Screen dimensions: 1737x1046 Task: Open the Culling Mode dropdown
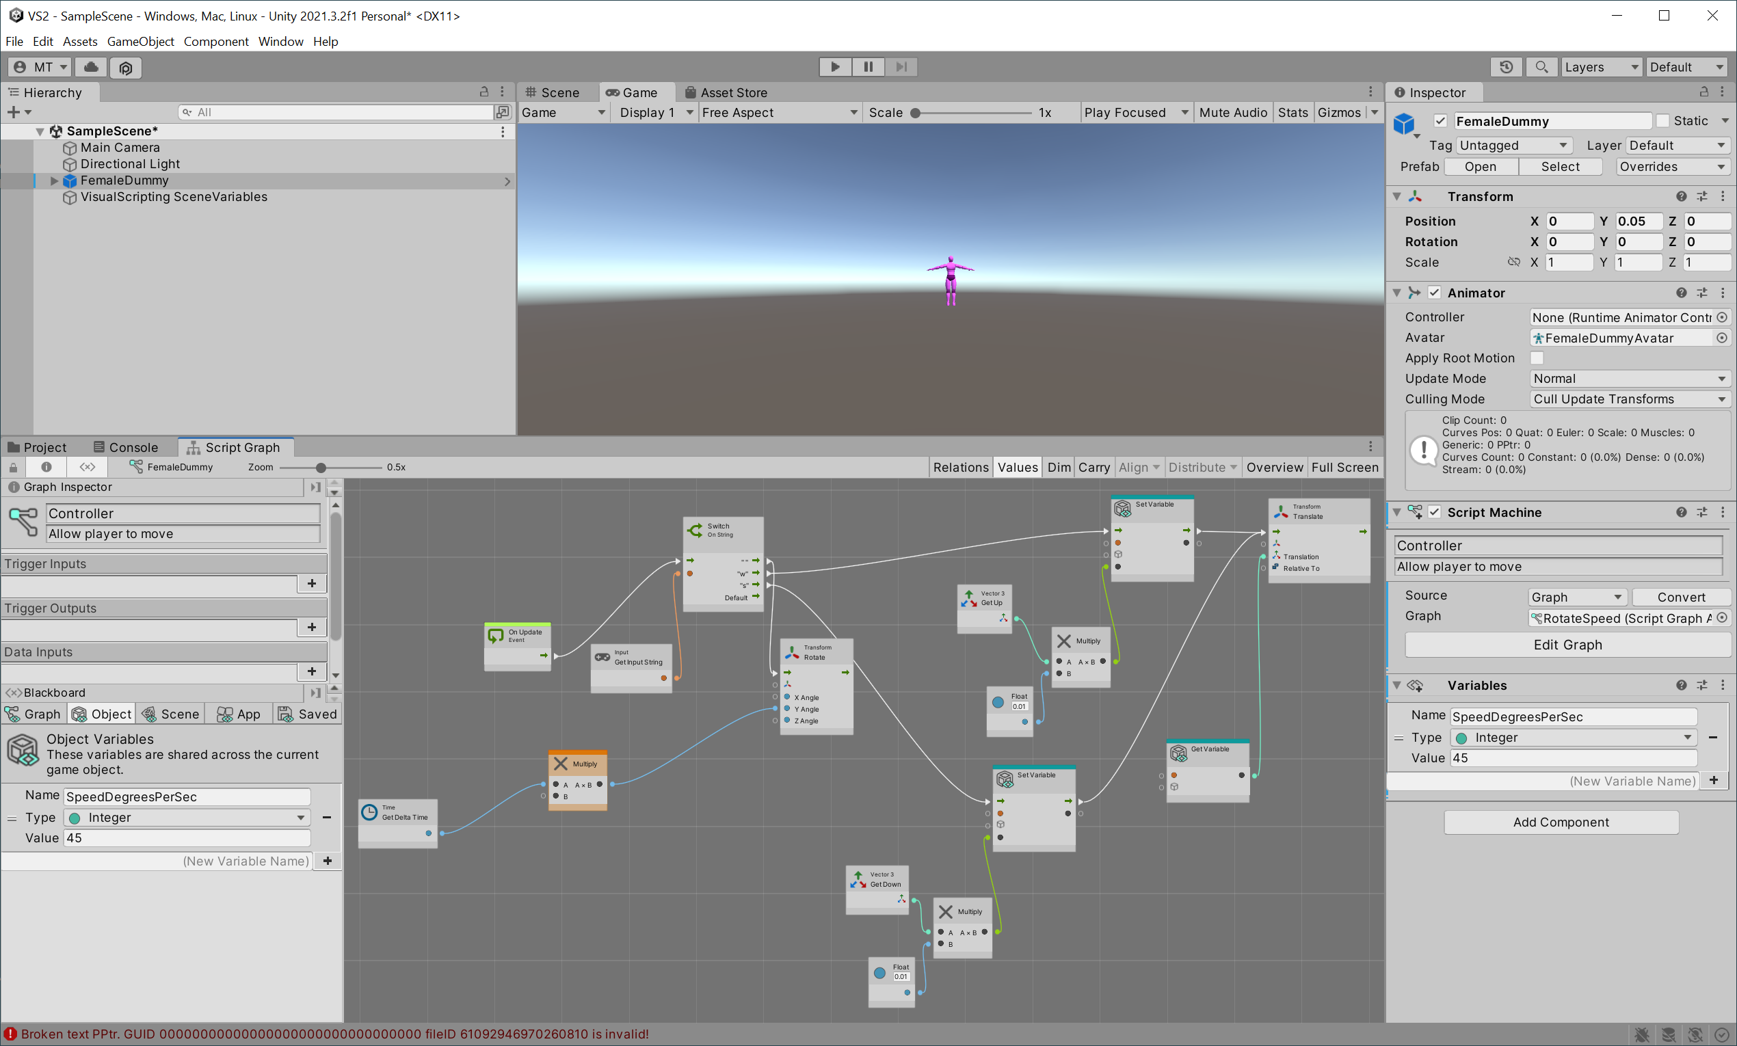1629,399
